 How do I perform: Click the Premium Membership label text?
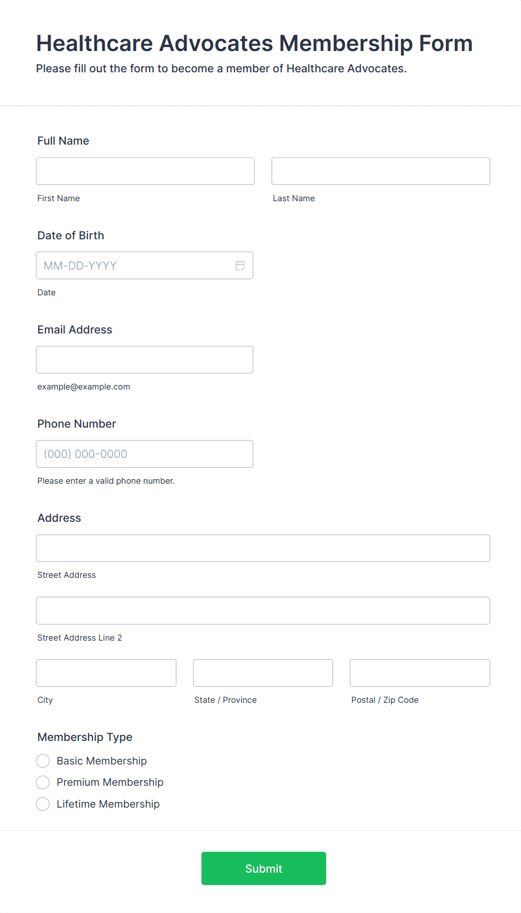[x=110, y=782]
